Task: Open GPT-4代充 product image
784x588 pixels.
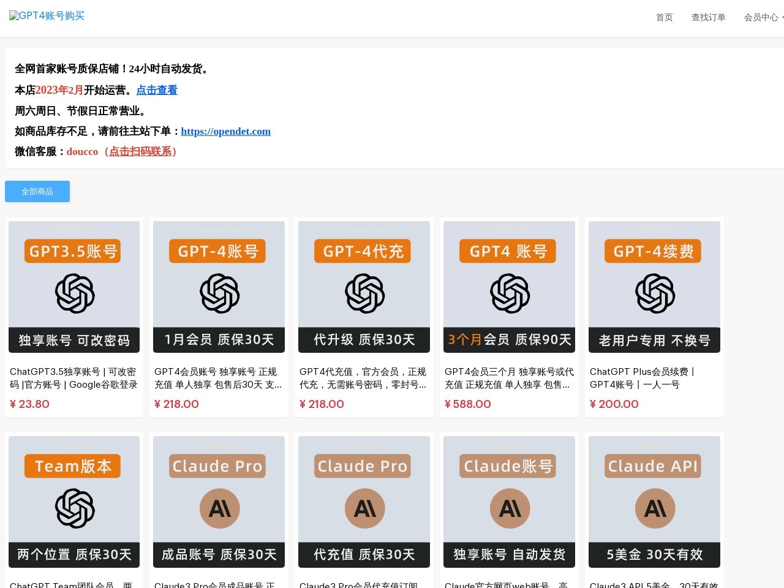Action: click(x=364, y=287)
